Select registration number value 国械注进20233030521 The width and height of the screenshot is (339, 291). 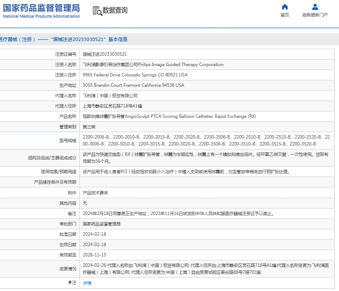click(x=105, y=54)
